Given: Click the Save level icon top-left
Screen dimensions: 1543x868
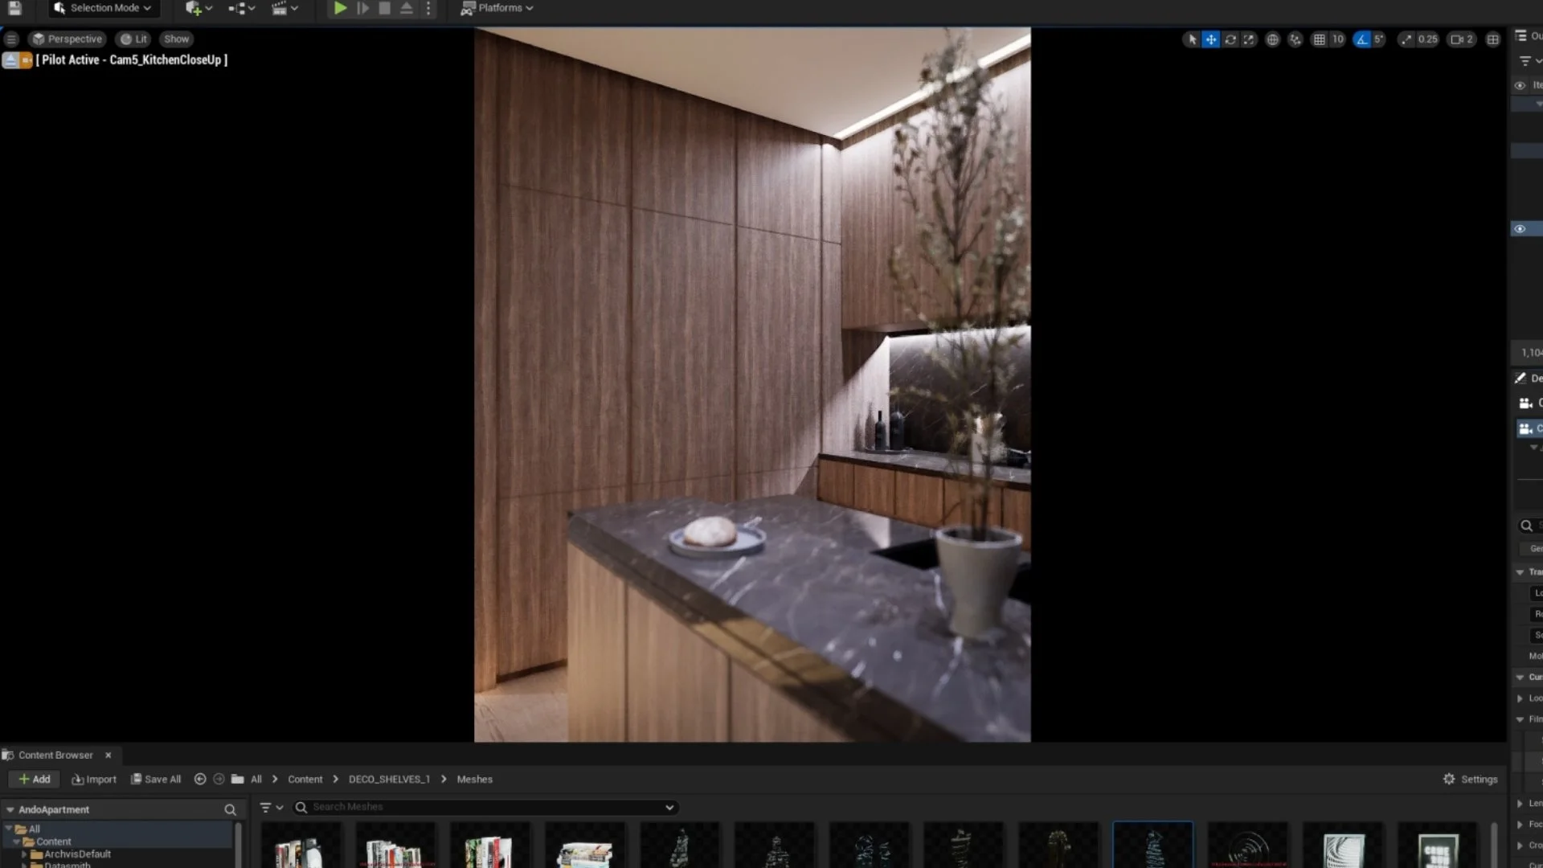Looking at the screenshot, I should click(x=13, y=7).
